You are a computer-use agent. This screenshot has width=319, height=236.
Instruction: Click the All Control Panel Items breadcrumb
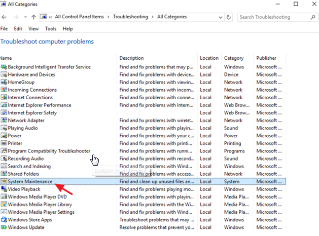tap(79, 17)
